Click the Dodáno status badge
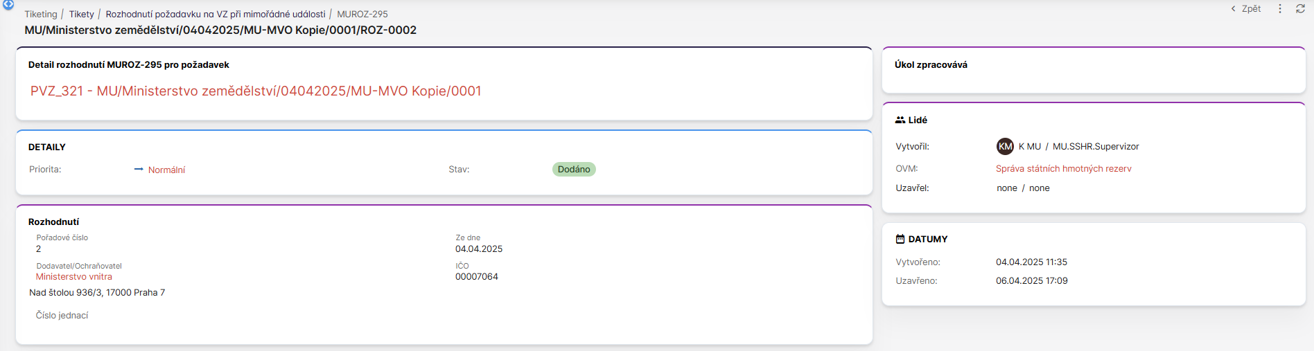The height and width of the screenshot is (351, 1314). (574, 169)
